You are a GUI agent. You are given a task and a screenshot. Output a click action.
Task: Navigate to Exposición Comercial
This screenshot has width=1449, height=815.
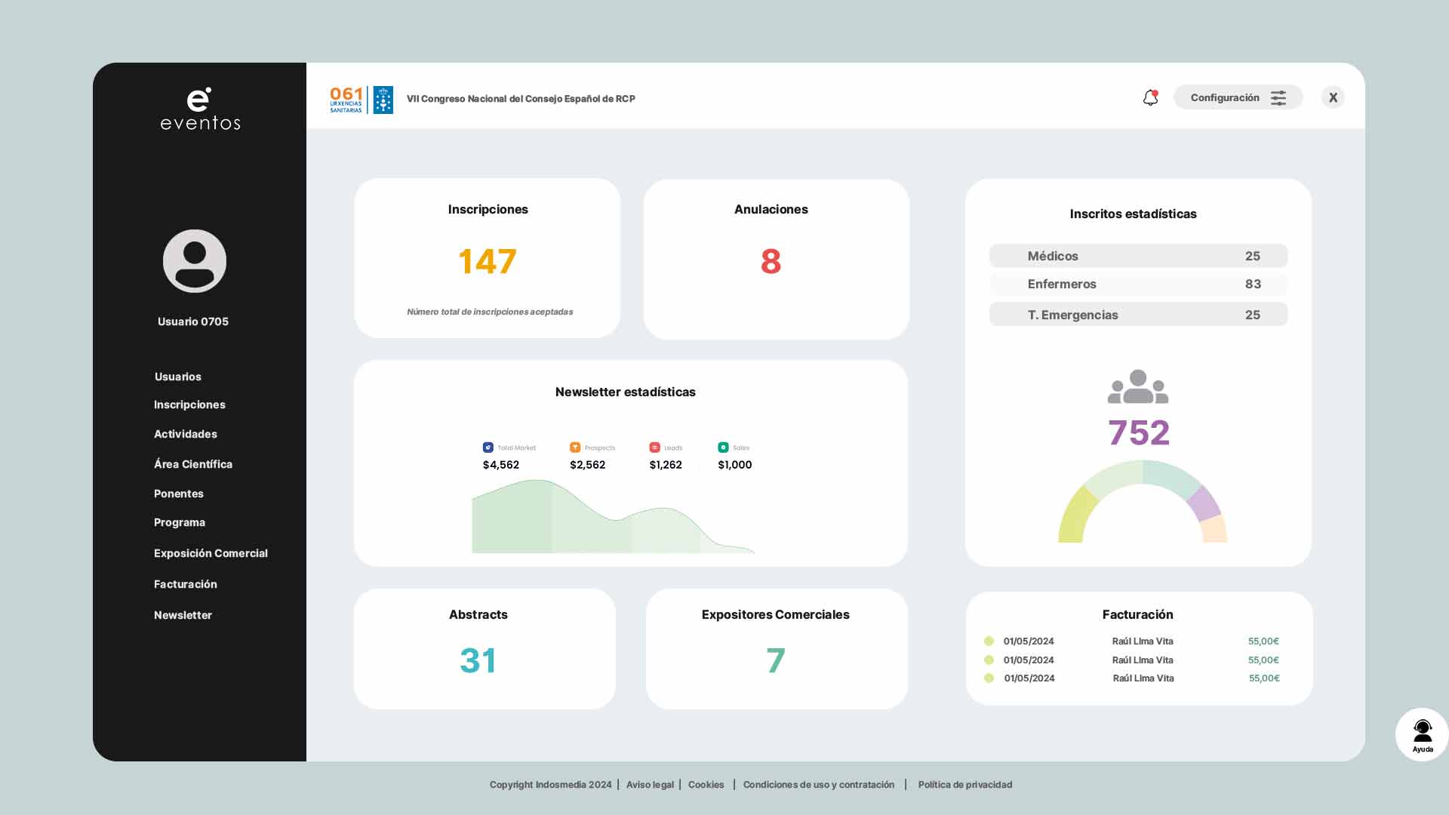click(x=211, y=553)
